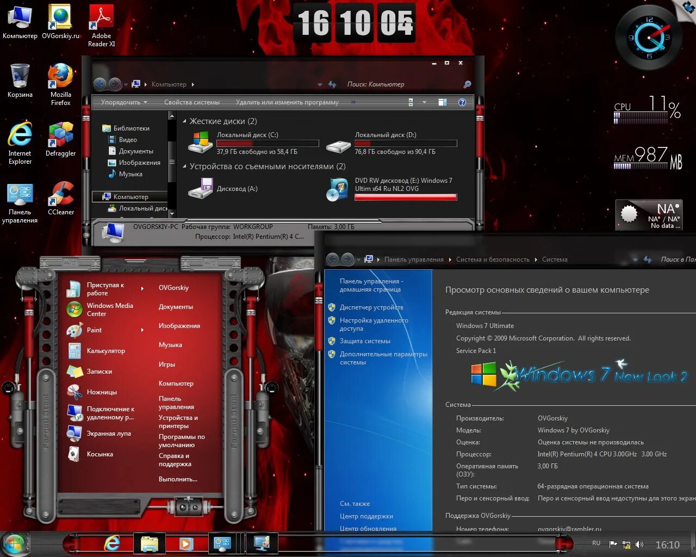Screen dimensions: 696x557
Task: Expand Приступая к работе submenu arrow
Action: [142, 288]
